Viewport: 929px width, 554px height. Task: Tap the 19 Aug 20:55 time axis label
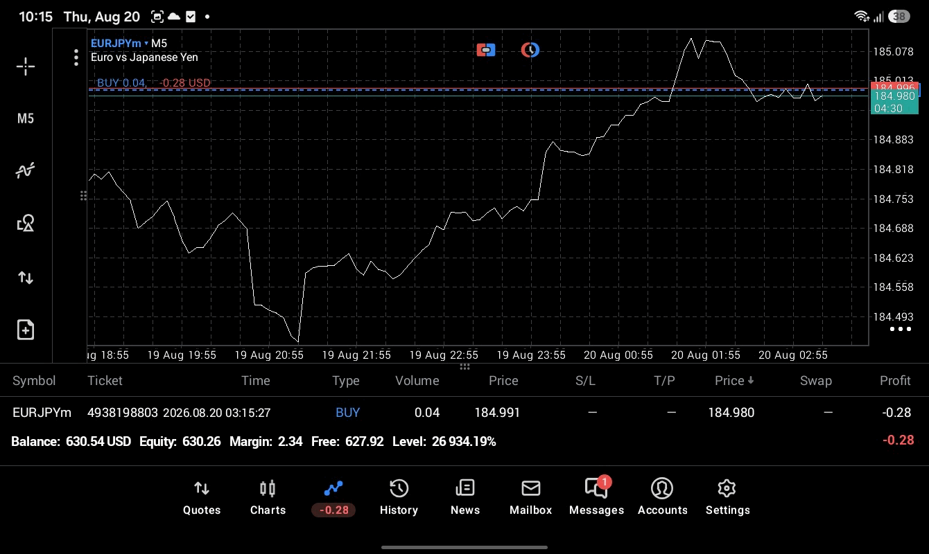[269, 355]
